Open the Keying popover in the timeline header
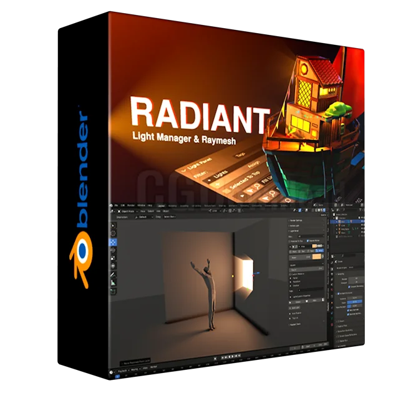This screenshot has height=393, width=393. (135, 369)
